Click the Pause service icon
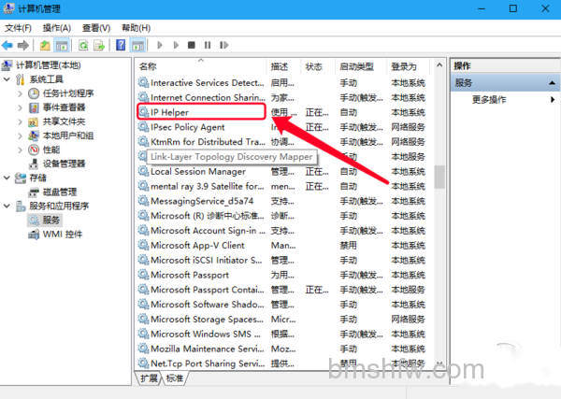This screenshot has height=399, width=561. pyautogui.click(x=208, y=45)
